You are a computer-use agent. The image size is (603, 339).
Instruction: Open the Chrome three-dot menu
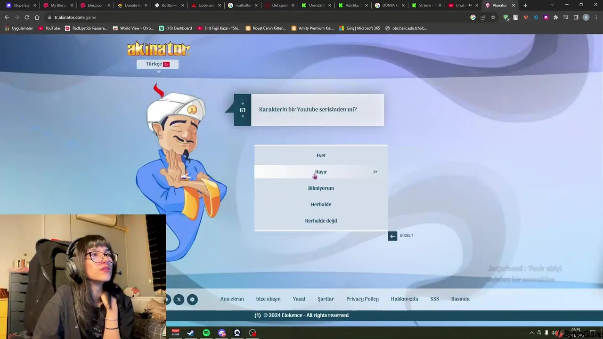[x=596, y=17]
